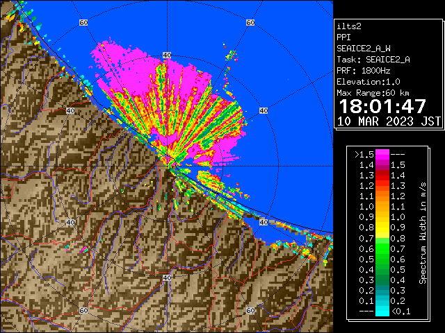Click the 'Max Range:60 km' line
Screen dimensions: 445x333
point(373,93)
